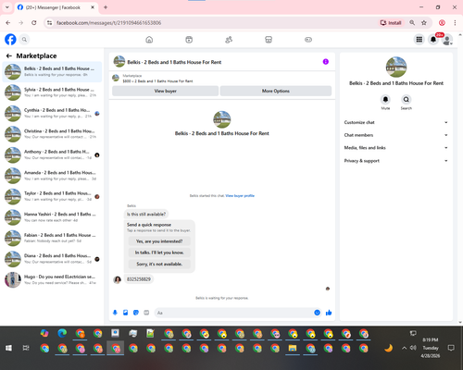Open the Windows notification center icon

451,348
